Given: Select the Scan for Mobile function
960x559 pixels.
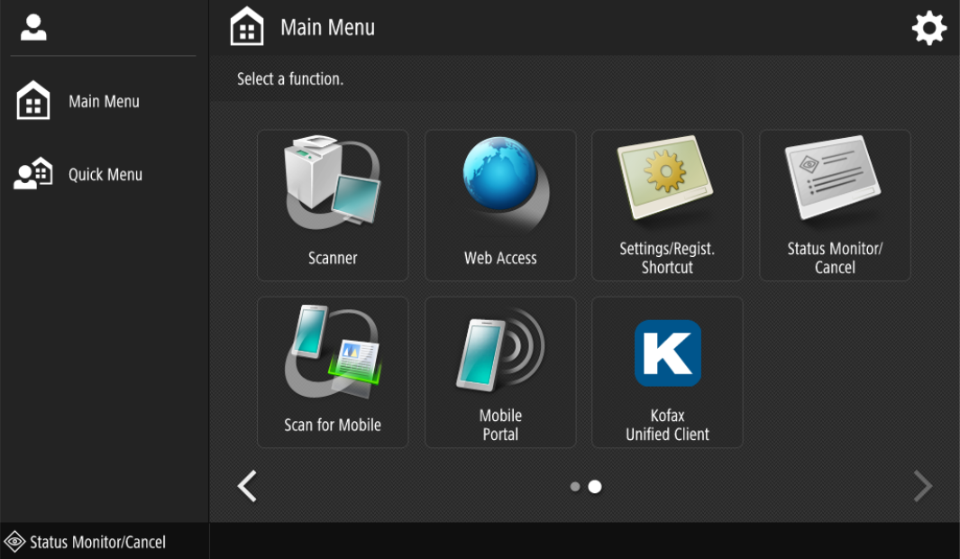Looking at the screenshot, I should [333, 372].
